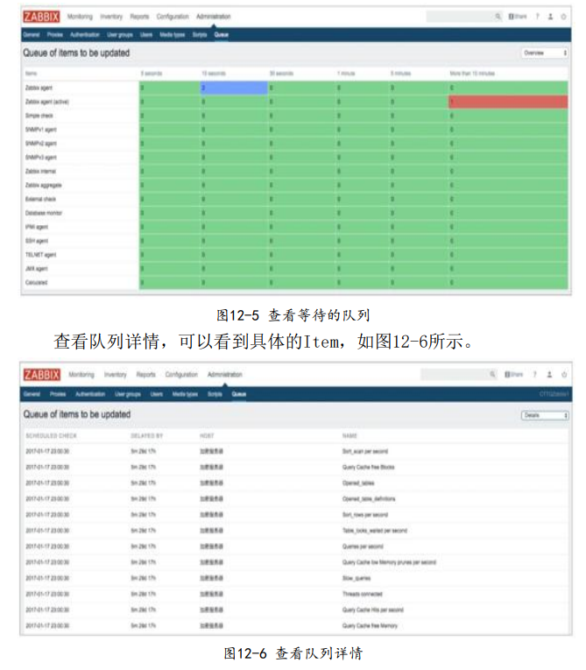Open Monitoring menu in details screenshot
Image resolution: width=586 pixels, height=670 pixels.
click(x=81, y=374)
